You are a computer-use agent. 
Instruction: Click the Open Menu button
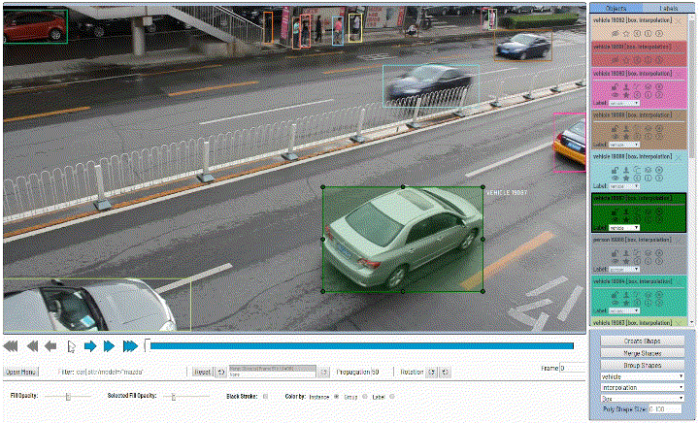(x=21, y=372)
